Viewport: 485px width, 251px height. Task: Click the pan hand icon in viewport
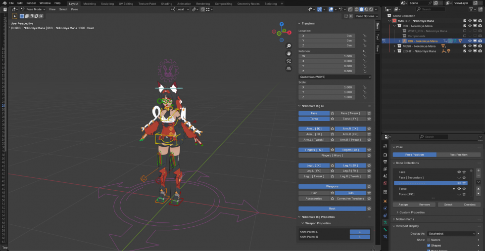click(x=289, y=53)
